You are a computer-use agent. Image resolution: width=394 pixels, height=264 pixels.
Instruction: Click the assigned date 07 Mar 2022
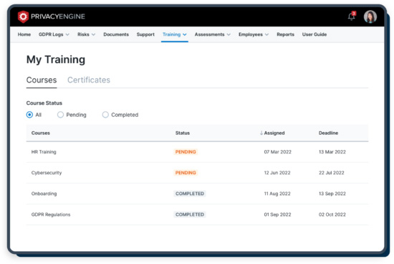[277, 152]
